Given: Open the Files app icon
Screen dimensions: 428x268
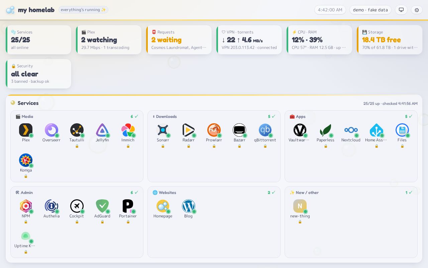Looking at the screenshot, I should 402,130.
